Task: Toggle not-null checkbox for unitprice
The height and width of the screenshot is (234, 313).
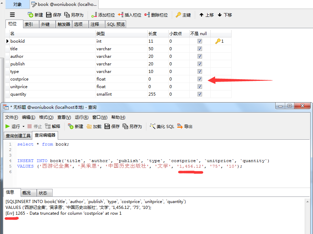Action: click(x=200, y=86)
